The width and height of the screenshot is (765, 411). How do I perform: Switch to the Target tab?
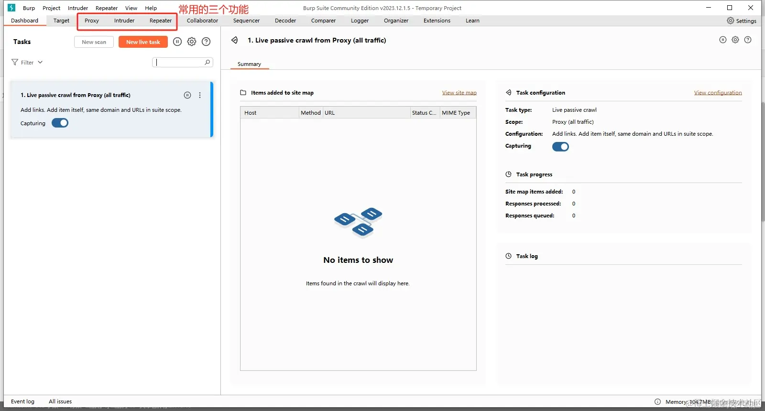pyautogui.click(x=61, y=21)
